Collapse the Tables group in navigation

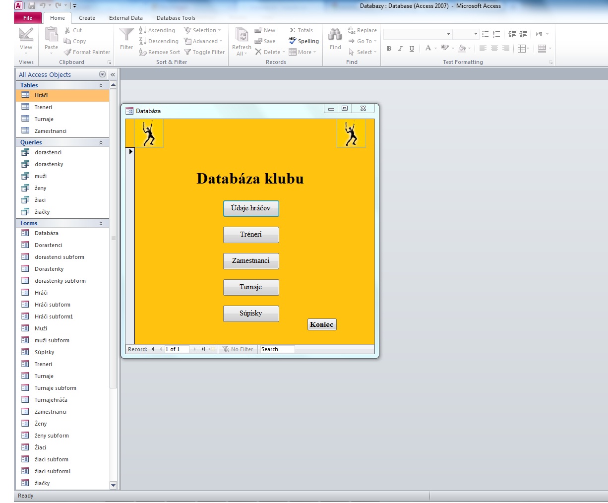pos(101,85)
